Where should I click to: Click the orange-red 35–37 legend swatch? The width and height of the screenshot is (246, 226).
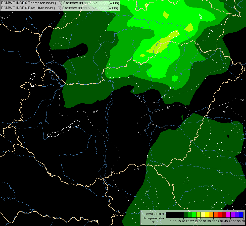click(x=216, y=215)
